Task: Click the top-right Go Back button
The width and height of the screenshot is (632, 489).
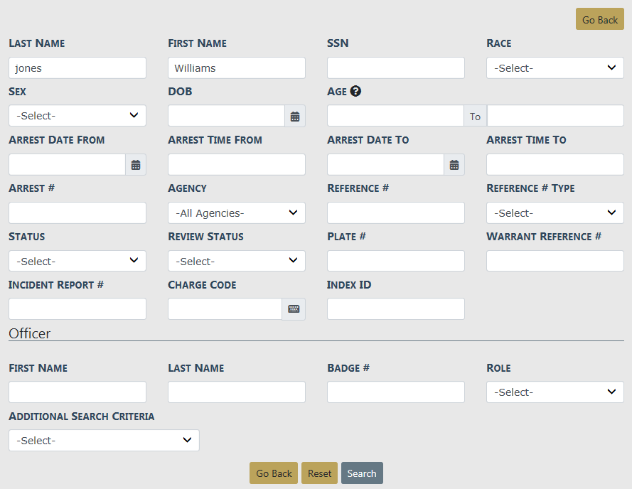Action: [x=599, y=20]
